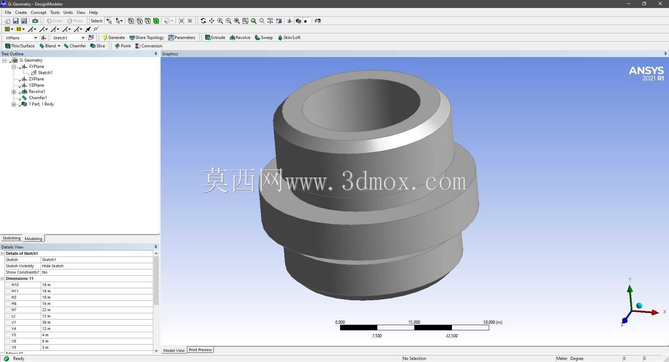Open the face coloring swatch dropdown
Image resolution: width=669 pixels, height=362 pixels.
point(12,29)
